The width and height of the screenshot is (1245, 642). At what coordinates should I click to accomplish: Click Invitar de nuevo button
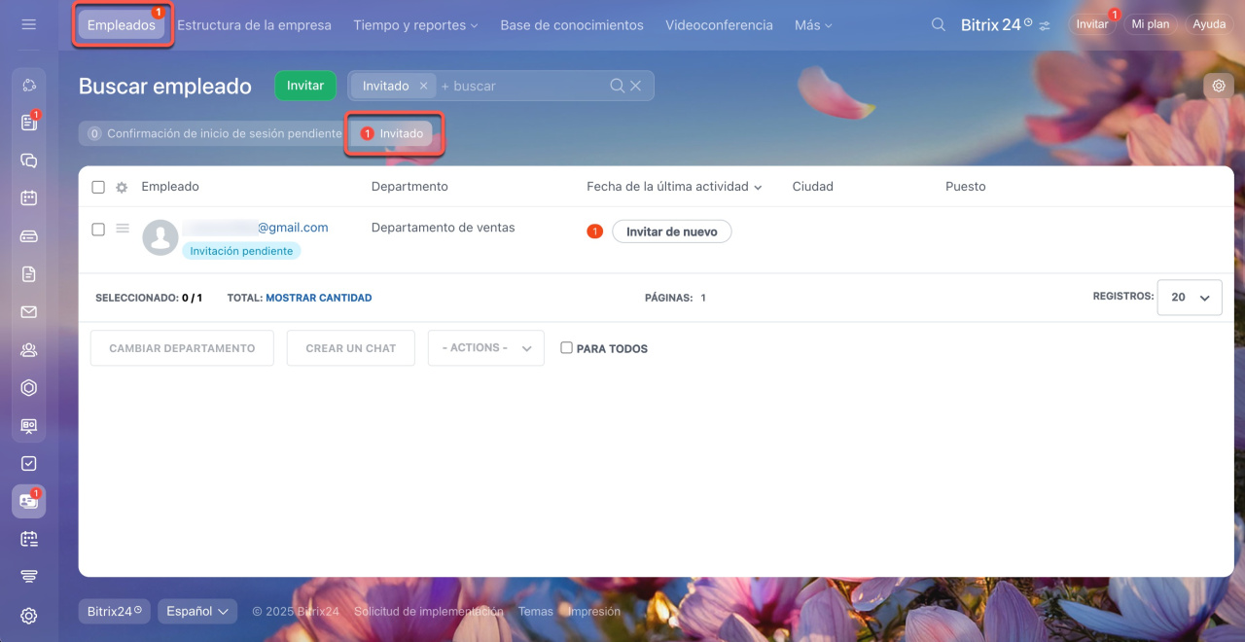click(x=671, y=232)
